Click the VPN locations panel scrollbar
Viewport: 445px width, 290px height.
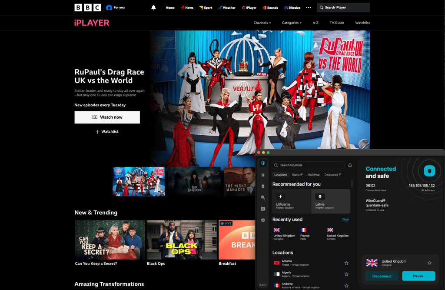point(352,184)
